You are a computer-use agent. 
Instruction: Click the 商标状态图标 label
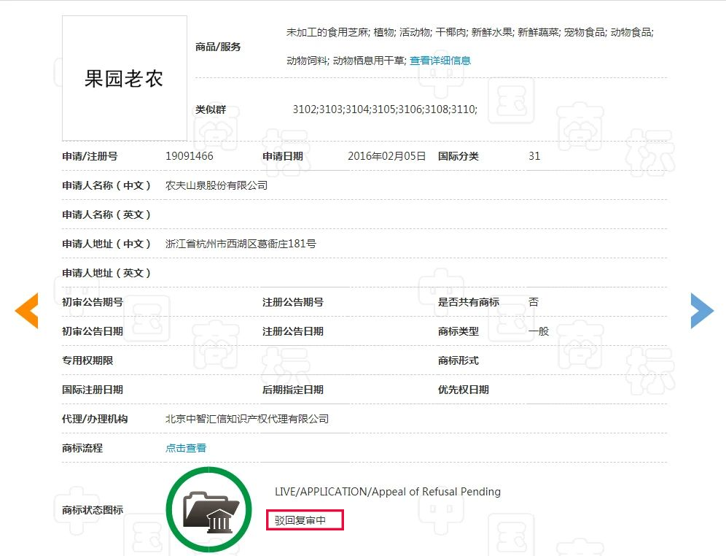(x=93, y=510)
